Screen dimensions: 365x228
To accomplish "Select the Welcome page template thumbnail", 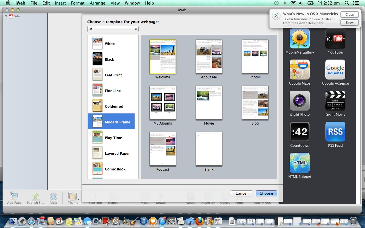I will (x=163, y=57).
